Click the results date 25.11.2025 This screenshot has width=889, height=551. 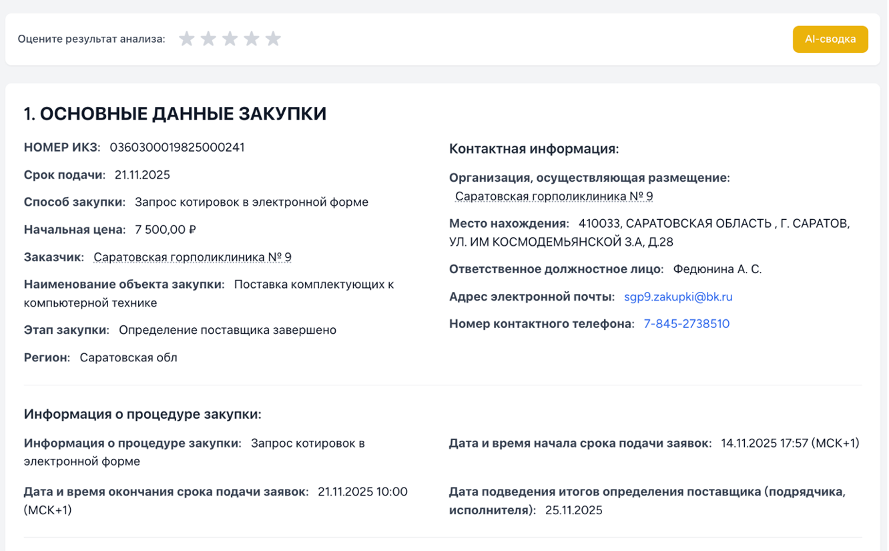(573, 510)
